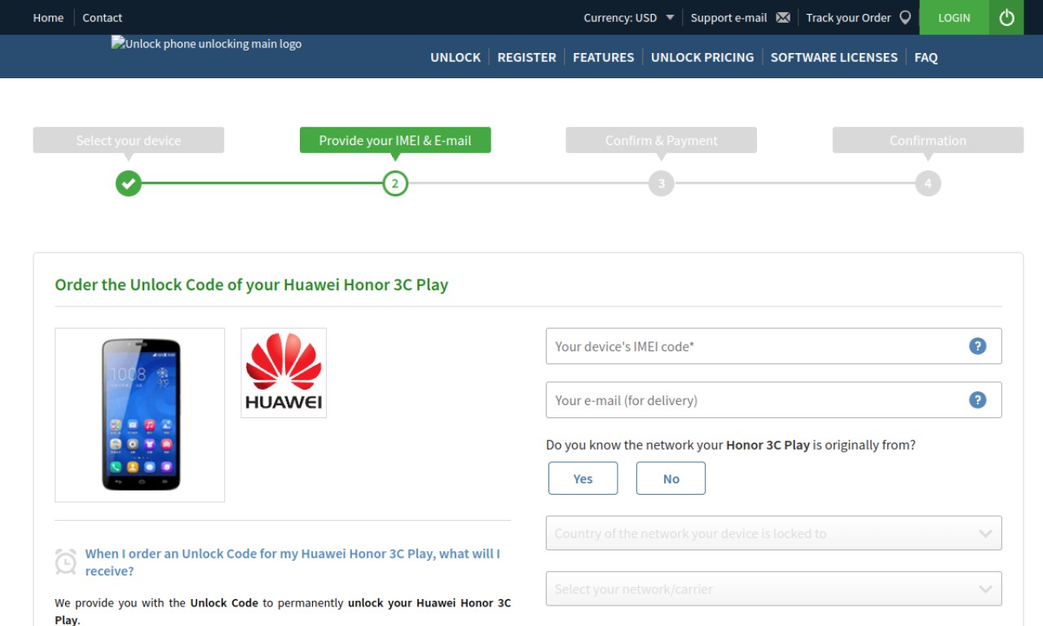Open the UNLOCK PRICING menu item

coord(702,57)
